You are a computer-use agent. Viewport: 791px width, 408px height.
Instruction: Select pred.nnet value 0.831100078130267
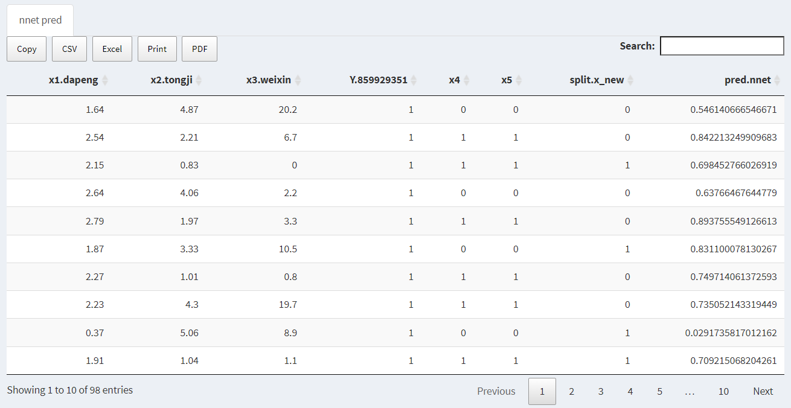click(734, 249)
